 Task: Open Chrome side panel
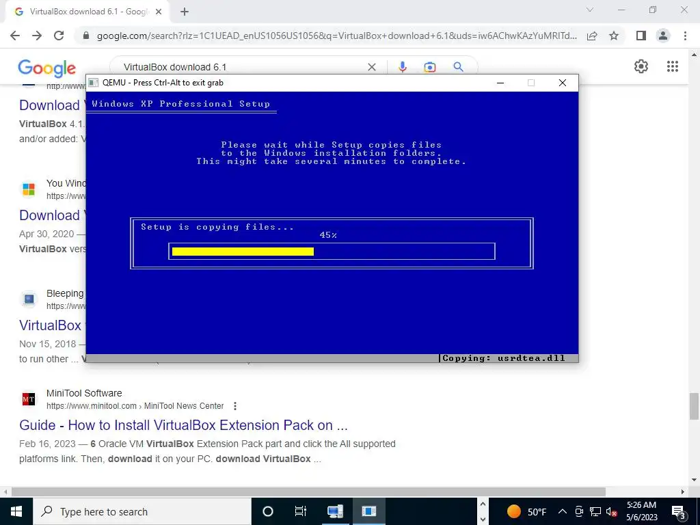641,36
